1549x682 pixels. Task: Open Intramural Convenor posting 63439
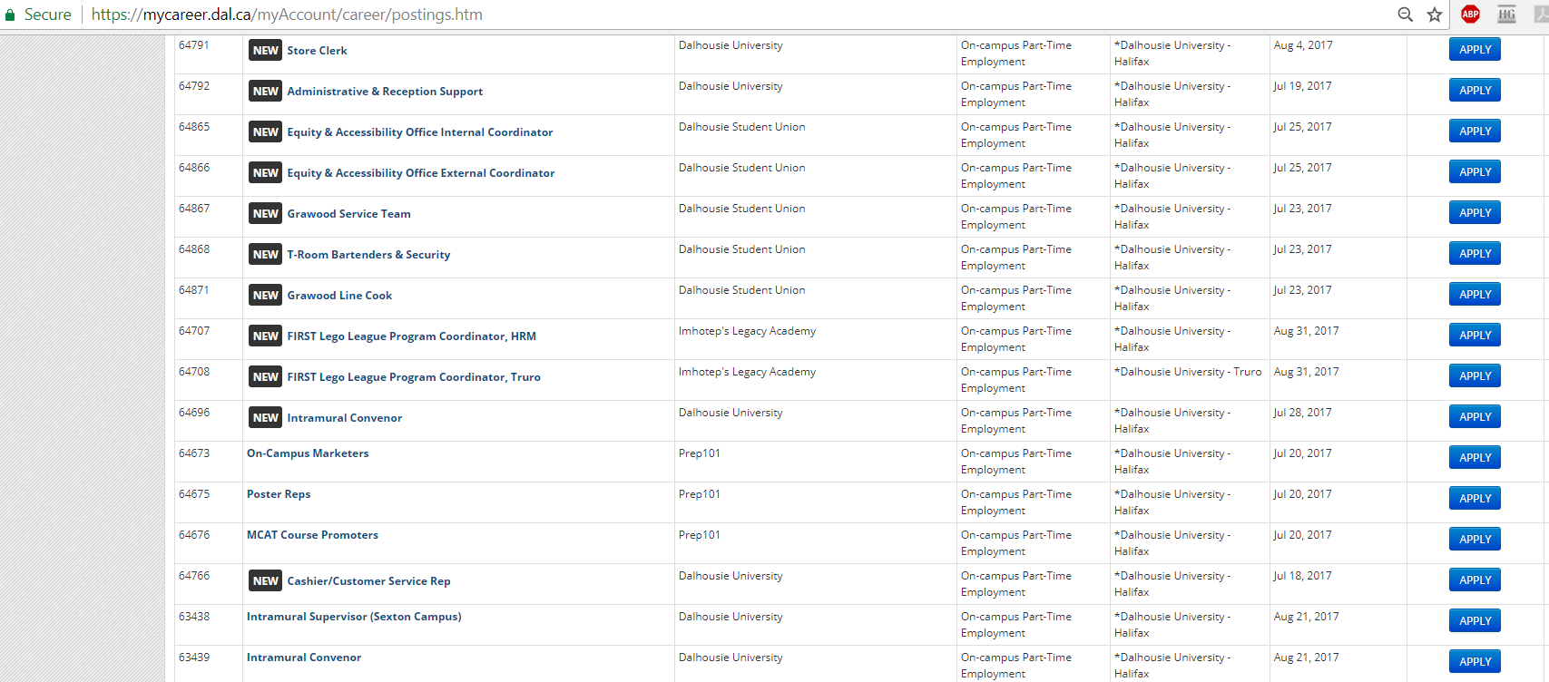(x=304, y=658)
